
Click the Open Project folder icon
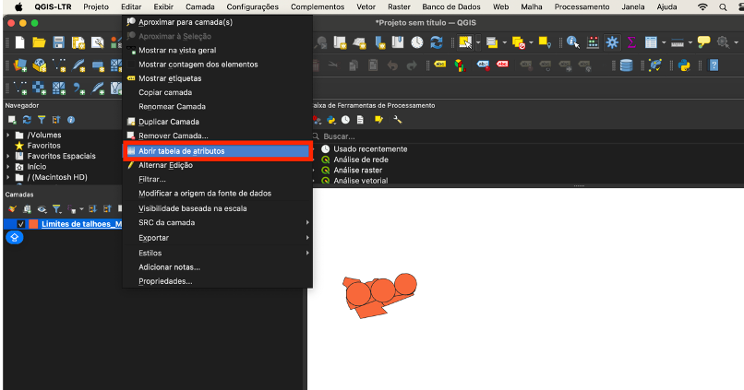coord(39,42)
